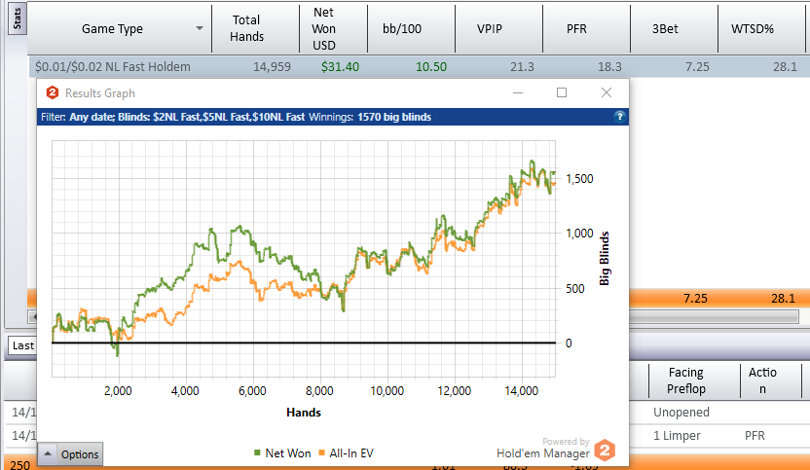Image resolution: width=810 pixels, height=470 pixels.
Task: Open the Game Type column dropdown arrow
Action: pyautogui.click(x=200, y=28)
